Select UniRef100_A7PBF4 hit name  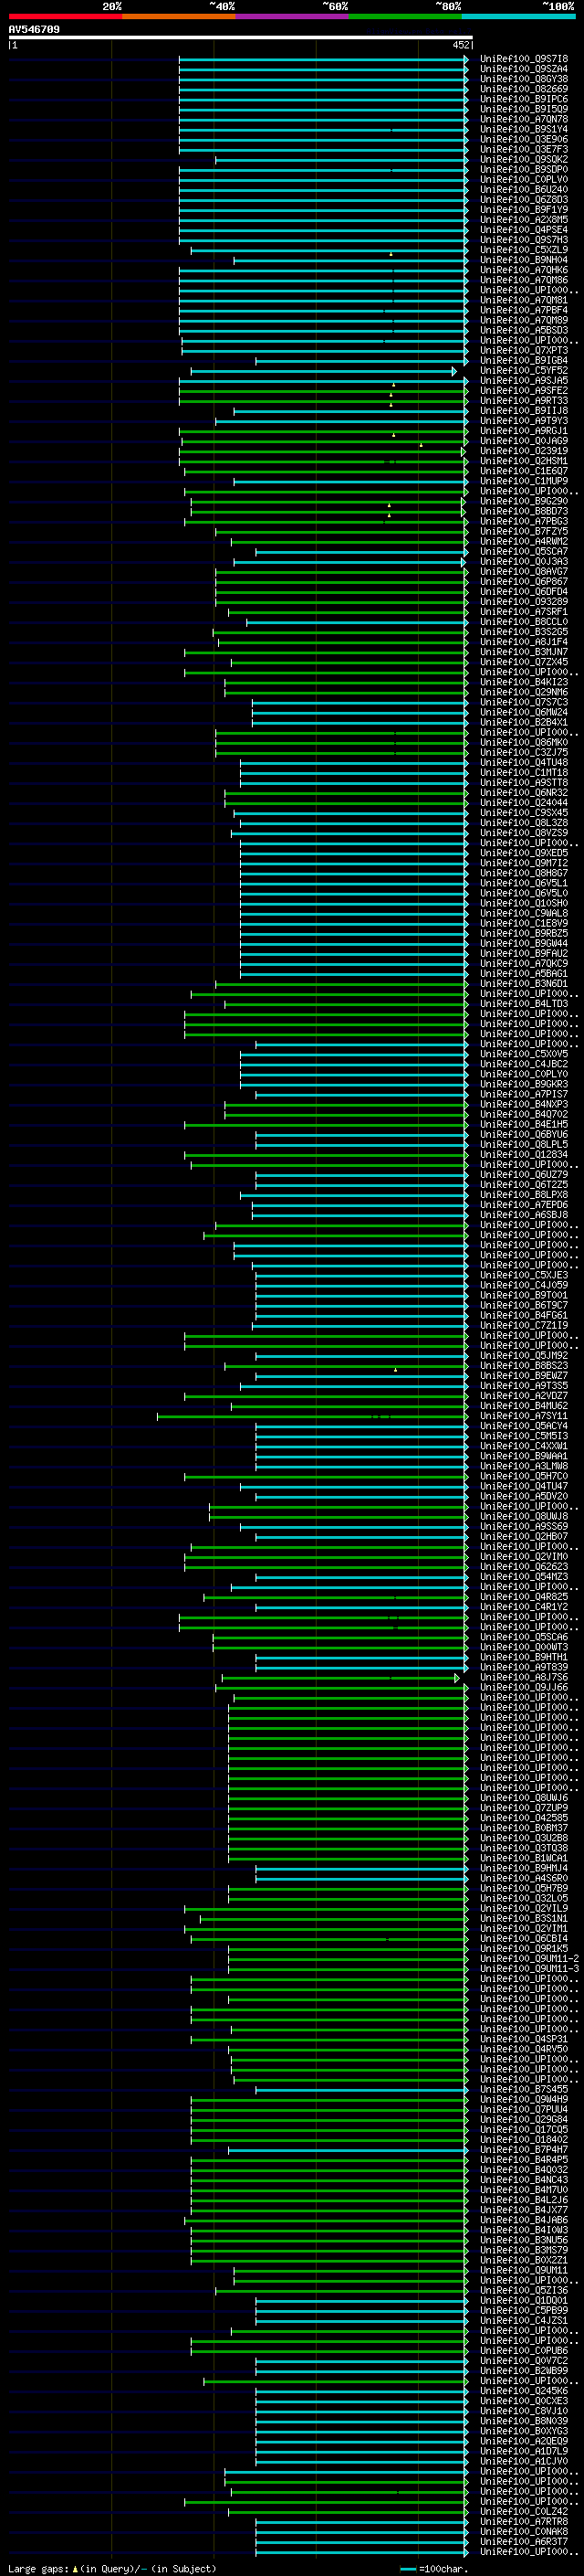[x=524, y=310]
